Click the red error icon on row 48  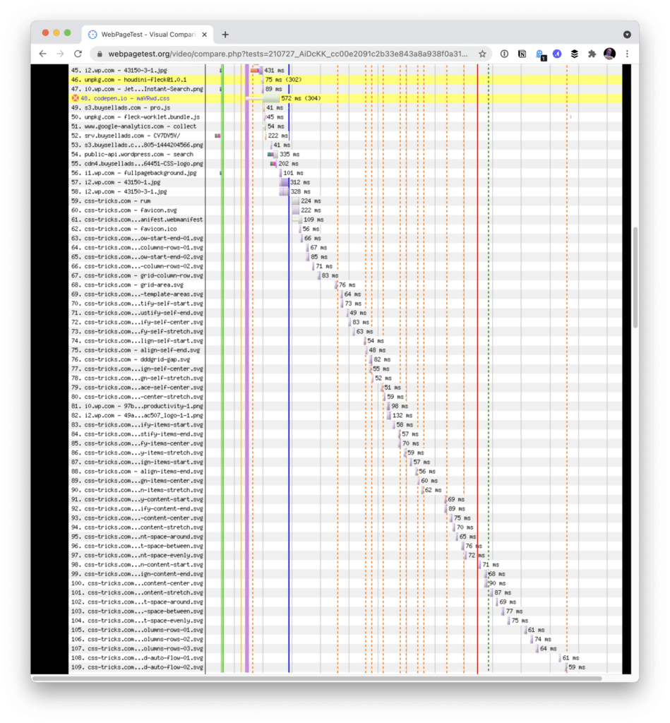click(x=75, y=98)
